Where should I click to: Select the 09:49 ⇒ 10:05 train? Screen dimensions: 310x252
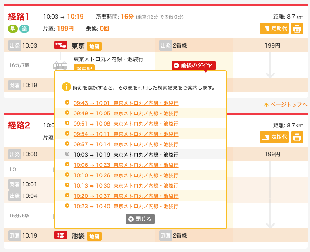point(126,113)
